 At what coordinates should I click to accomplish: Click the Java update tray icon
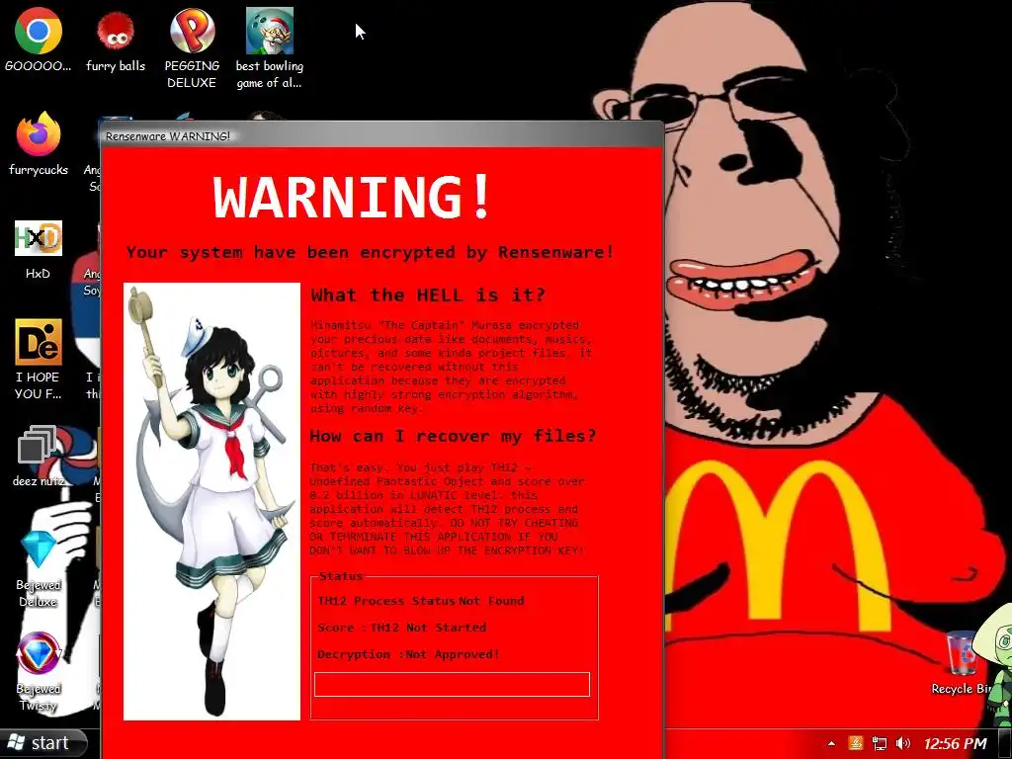tap(855, 744)
